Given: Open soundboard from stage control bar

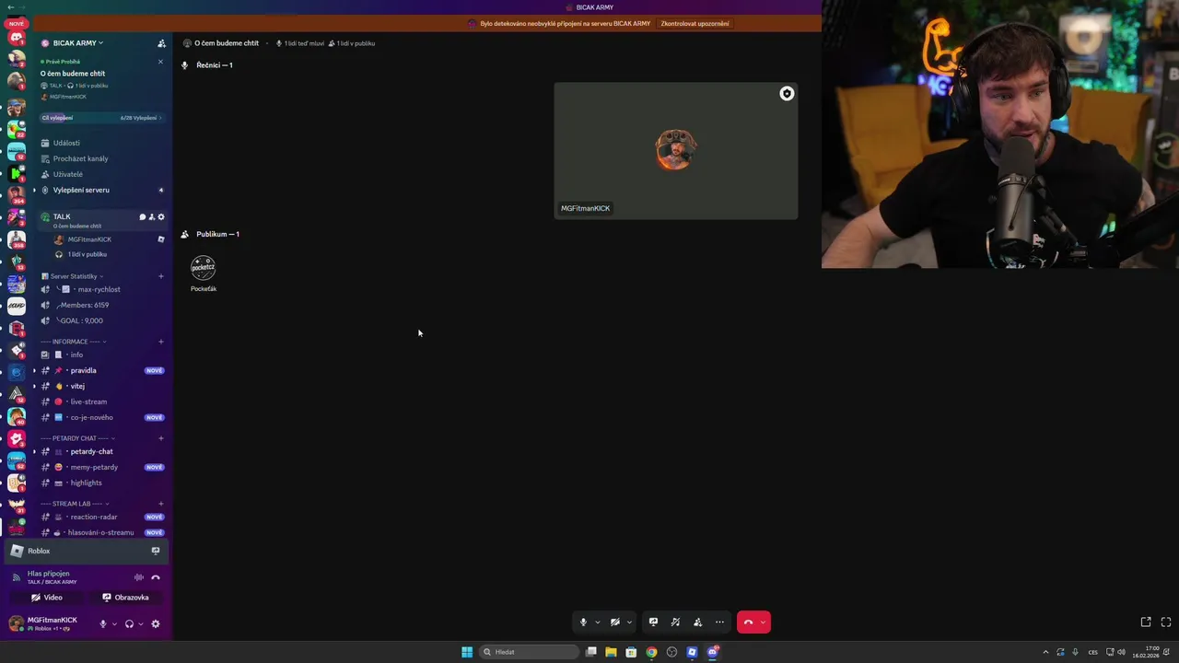Looking at the screenshot, I should 675,622.
